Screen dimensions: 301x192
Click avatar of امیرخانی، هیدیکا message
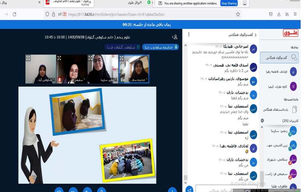[253, 49]
